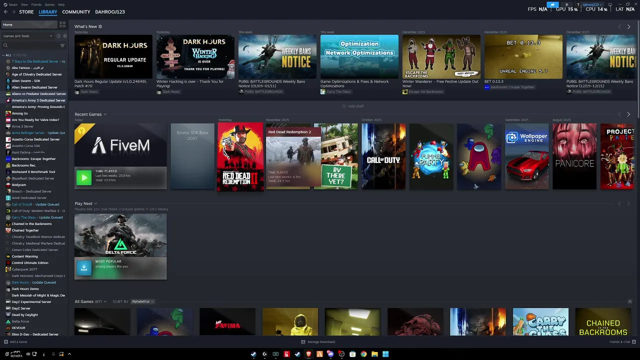Click the Delta Force install download icon
This screenshot has width=640, height=360.
[x=84, y=267]
